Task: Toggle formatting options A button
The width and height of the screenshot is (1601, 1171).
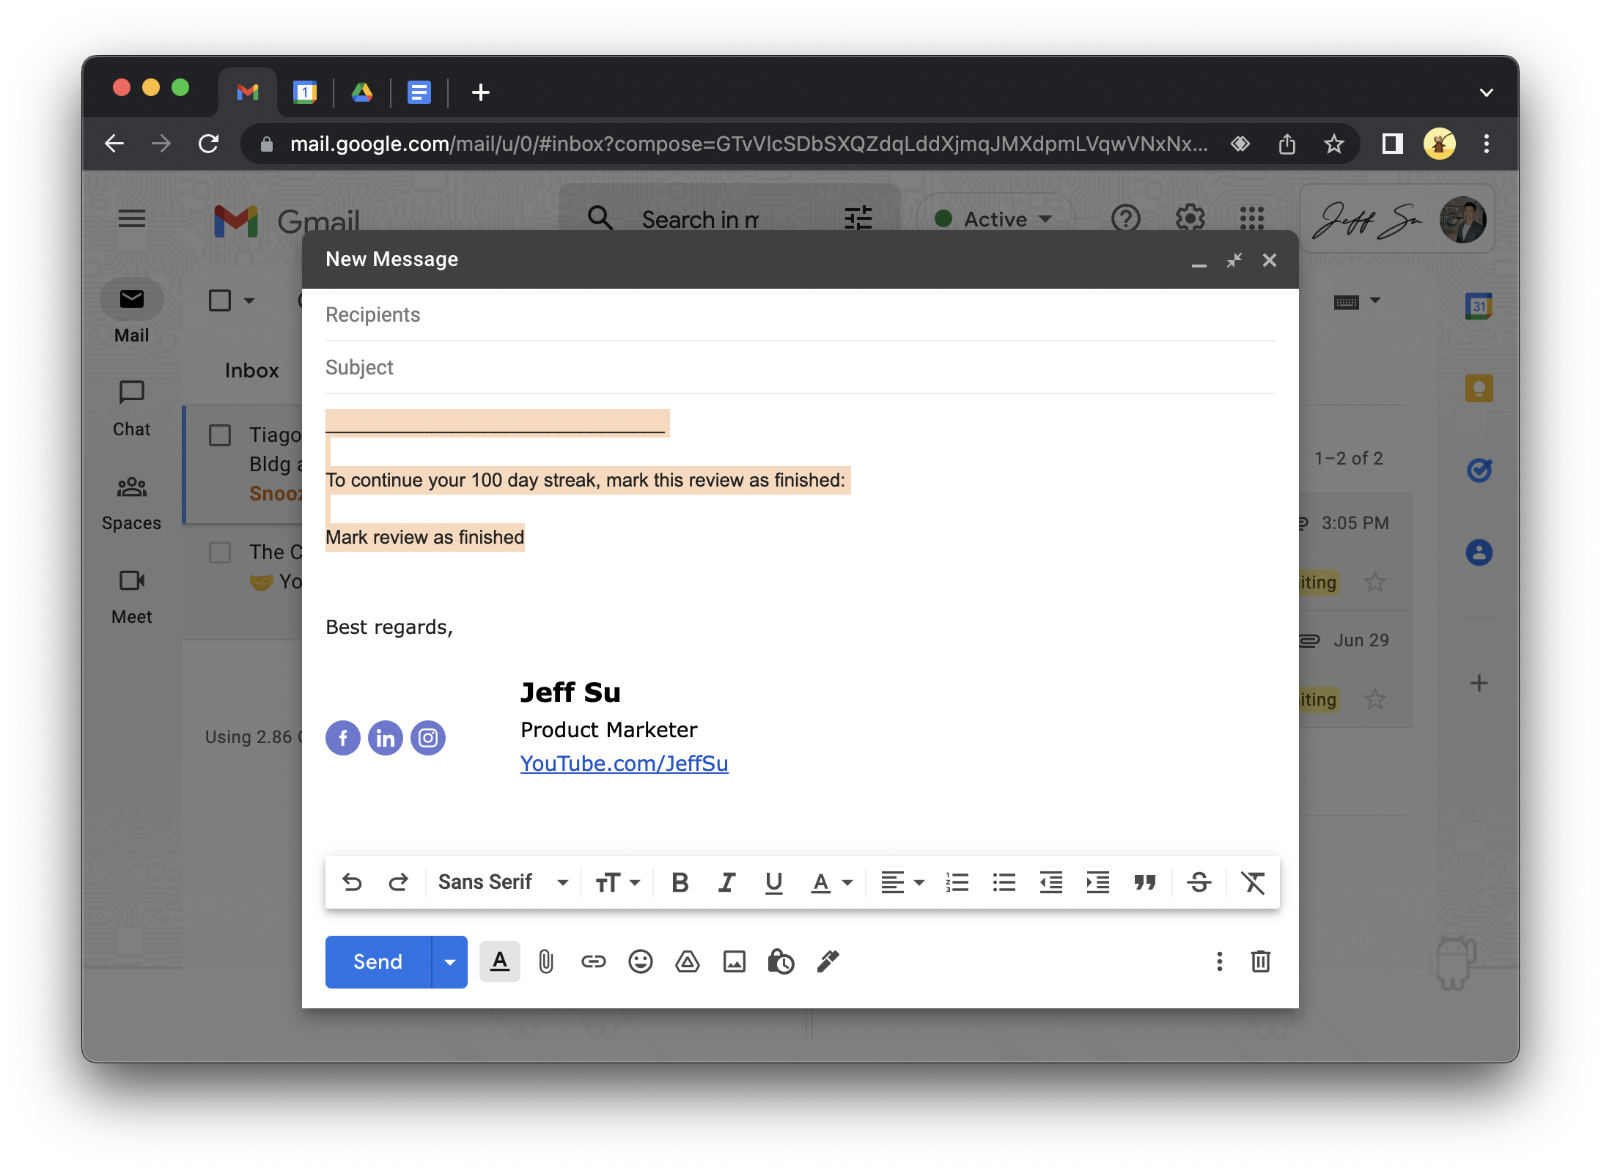Action: (x=500, y=961)
